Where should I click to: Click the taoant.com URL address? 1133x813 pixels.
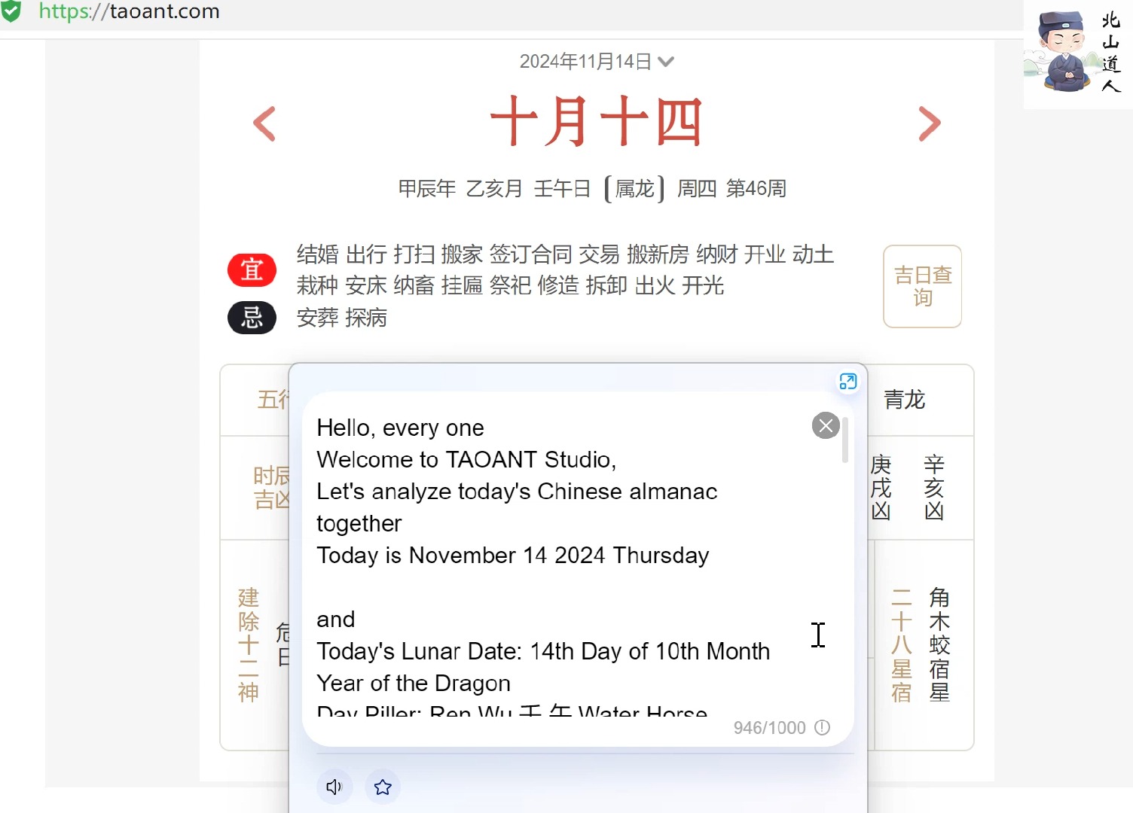[x=129, y=11]
